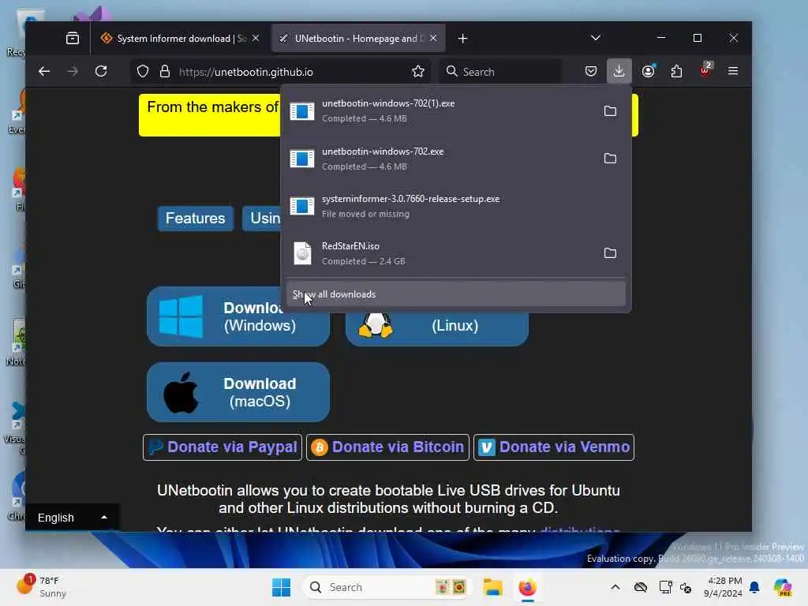Show unetbootin-windows-702.exe in folder
Screen dimensions: 808x606
610,158
